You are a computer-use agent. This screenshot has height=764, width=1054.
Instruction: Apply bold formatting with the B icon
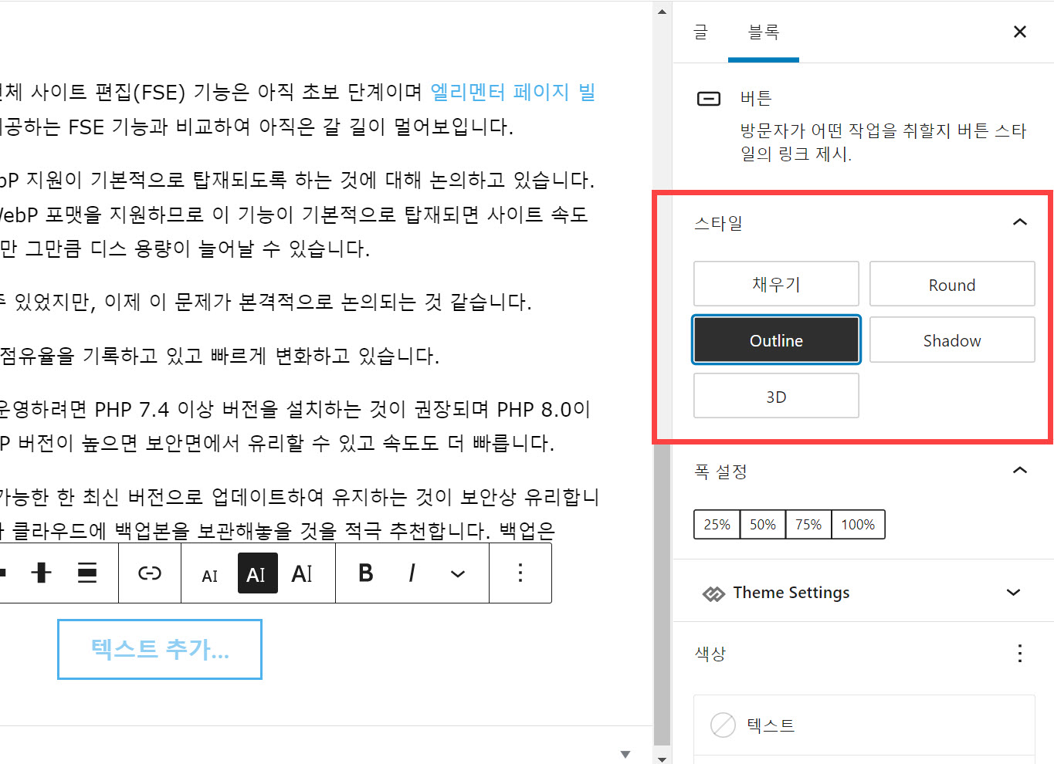364,573
